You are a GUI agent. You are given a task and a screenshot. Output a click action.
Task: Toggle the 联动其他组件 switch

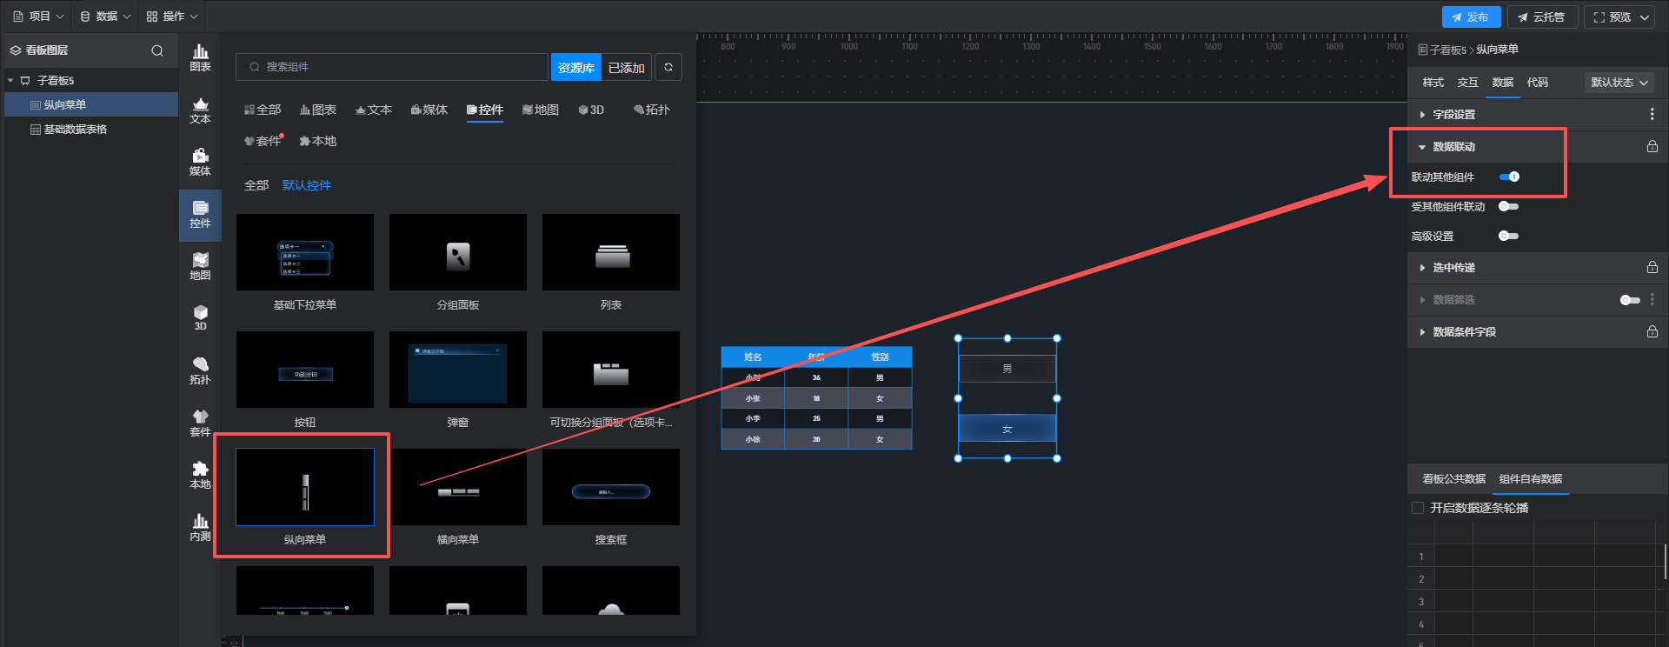1509,177
